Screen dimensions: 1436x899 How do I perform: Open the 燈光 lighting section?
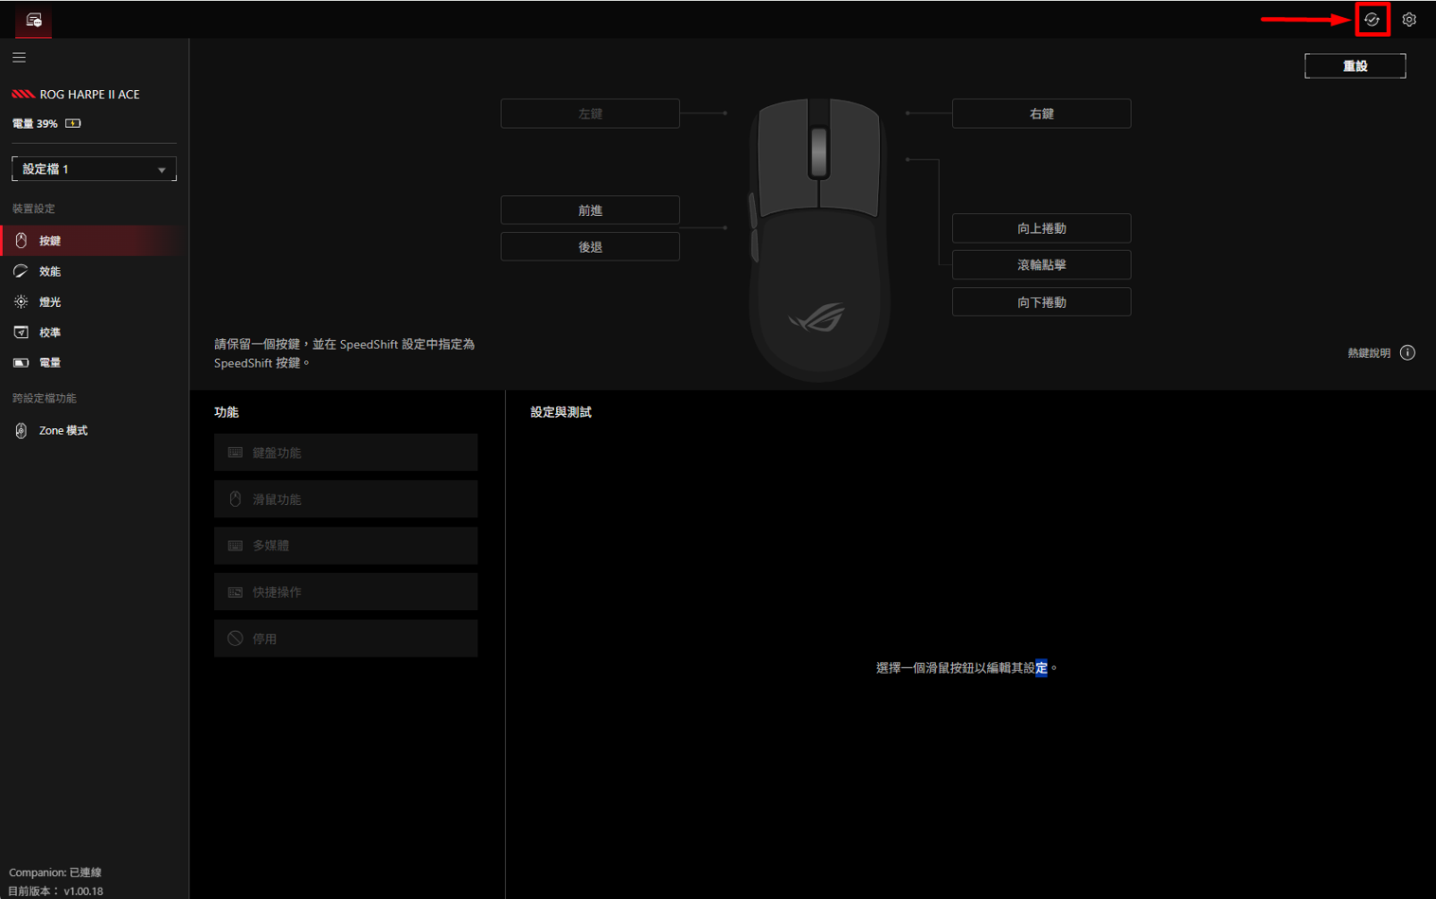(94, 301)
